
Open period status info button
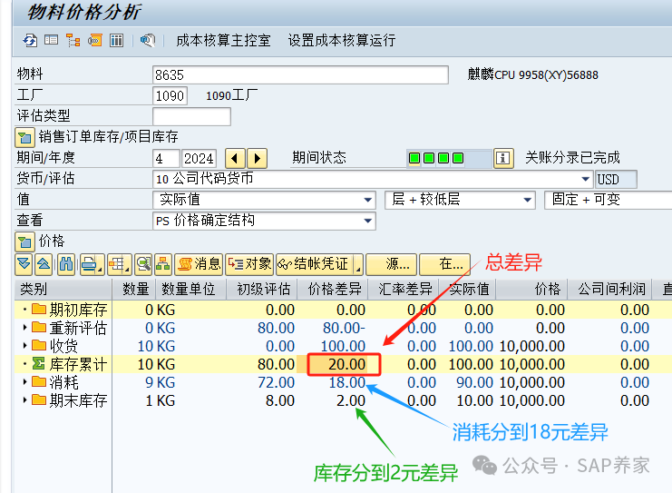pos(503,158)
